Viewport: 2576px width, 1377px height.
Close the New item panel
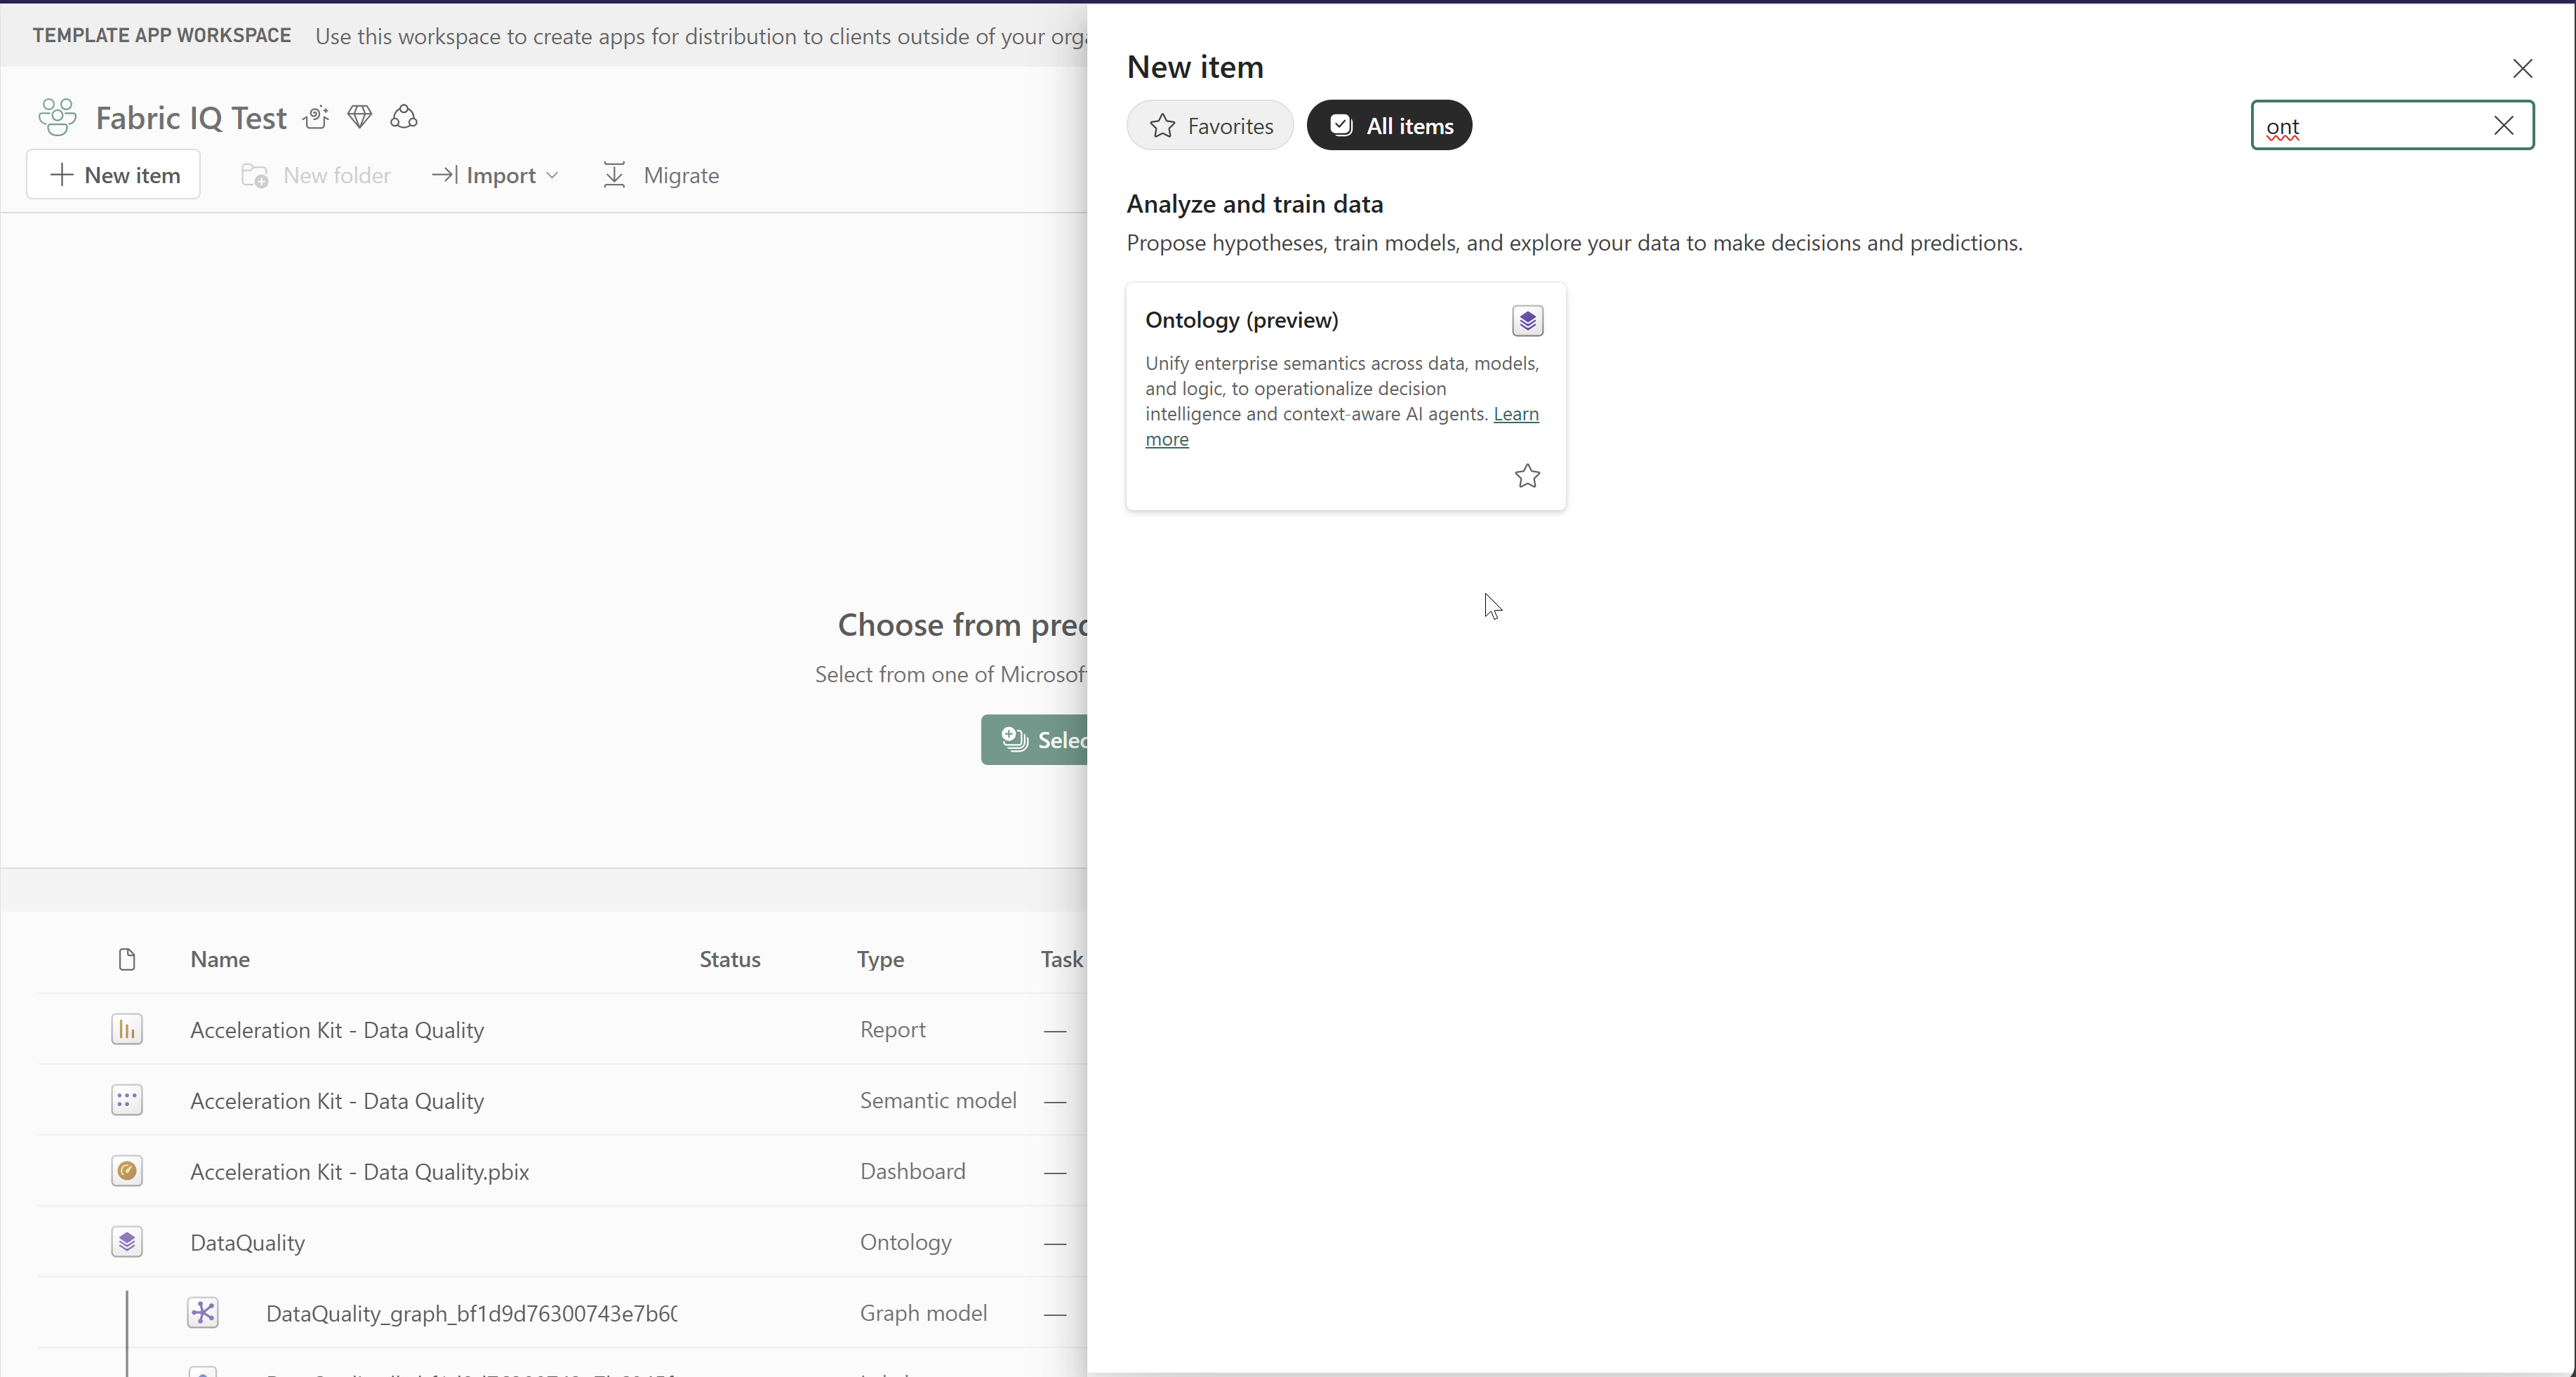click(2521, 68)
